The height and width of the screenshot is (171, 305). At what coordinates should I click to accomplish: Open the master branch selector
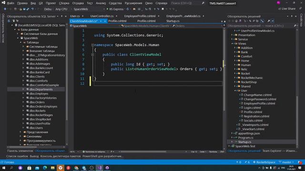286,162
